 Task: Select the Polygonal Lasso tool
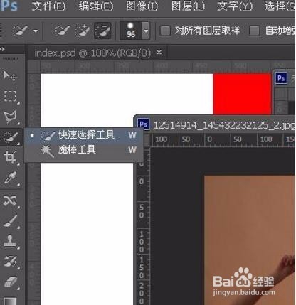click(10, 117)
